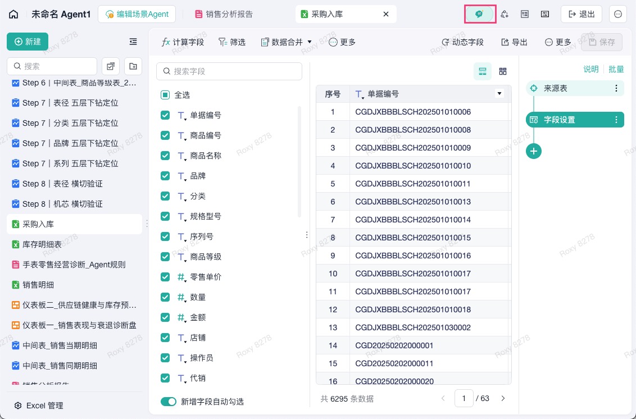Viewport: 636px width, 419px height.
Task: Toggle the 全选 checkbox
Action: (x=165, y=95)
